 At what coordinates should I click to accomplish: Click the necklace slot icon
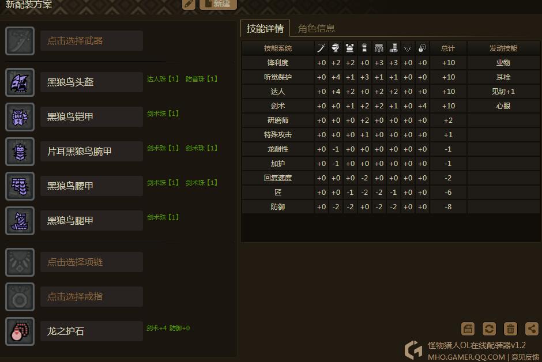pyautogui.click(x=20, y=262)
